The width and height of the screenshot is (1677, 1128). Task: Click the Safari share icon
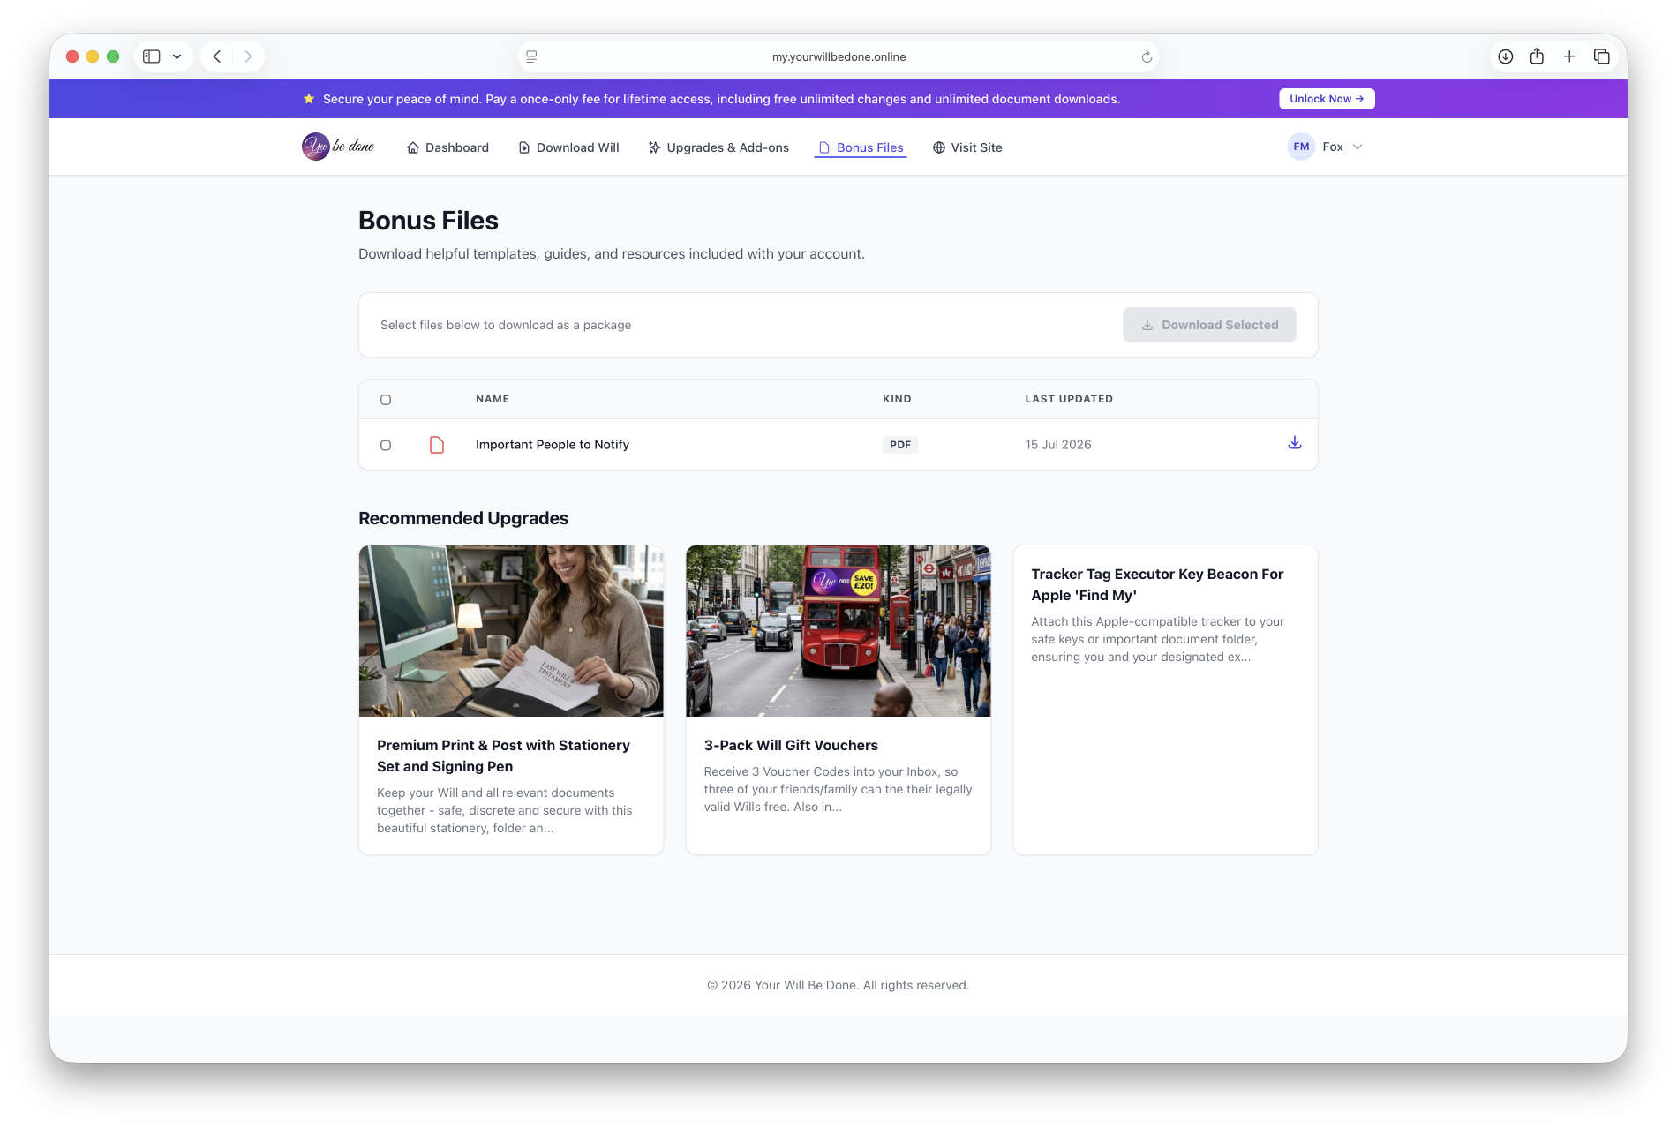(x=1537, y=56)
